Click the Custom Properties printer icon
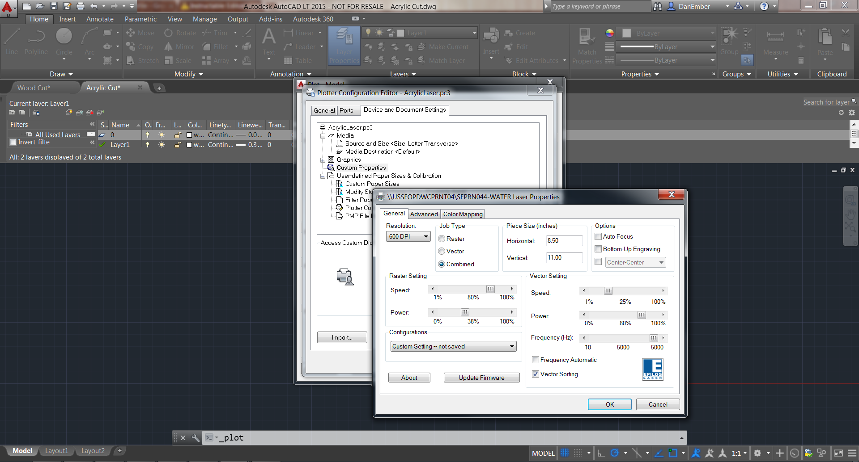Viewport: 859px width, 462px height. coord(331,168)
